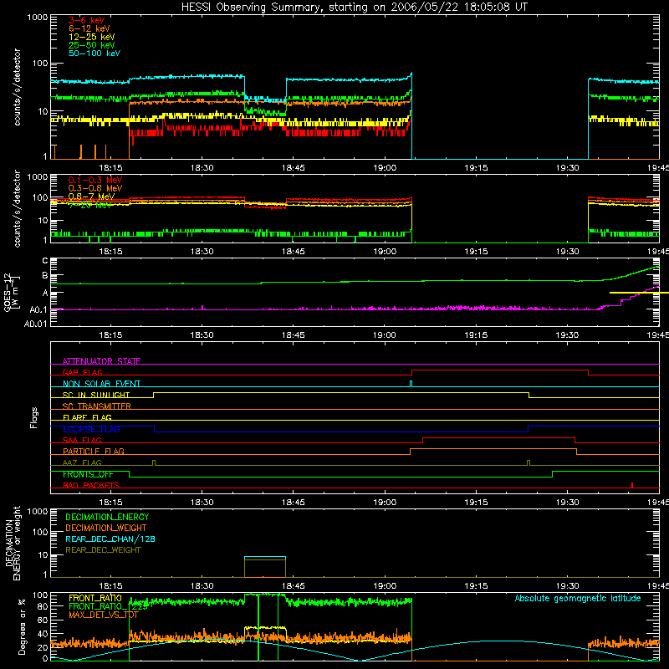The image size is (669, 669).
Task: Click the yellow horizontal bar in GOES panel
Action: click(639, 293)
